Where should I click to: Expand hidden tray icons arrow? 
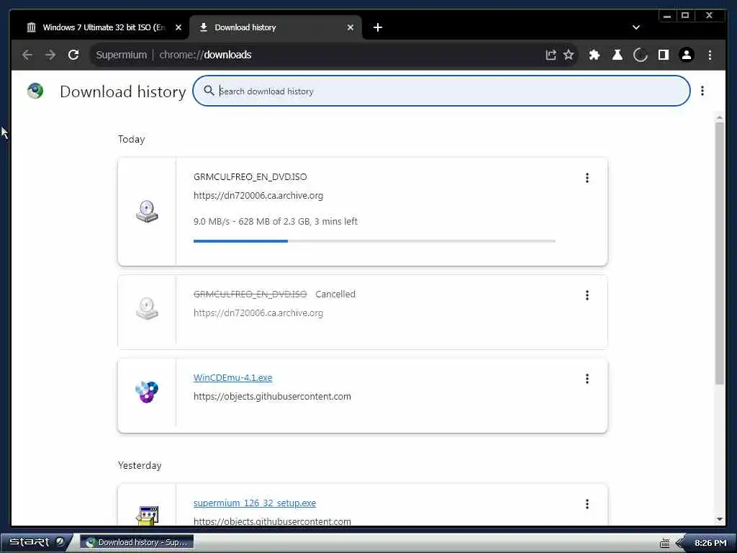click(680, 543)
